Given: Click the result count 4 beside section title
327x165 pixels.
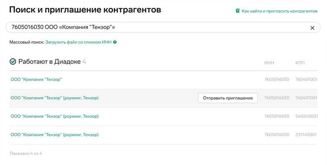Looking at the screenshot, I should coord(84,62).
